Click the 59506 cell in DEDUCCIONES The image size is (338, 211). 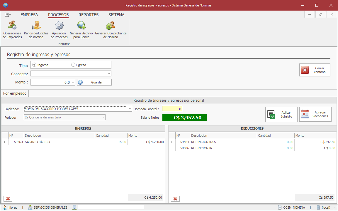tap(183, 148)
